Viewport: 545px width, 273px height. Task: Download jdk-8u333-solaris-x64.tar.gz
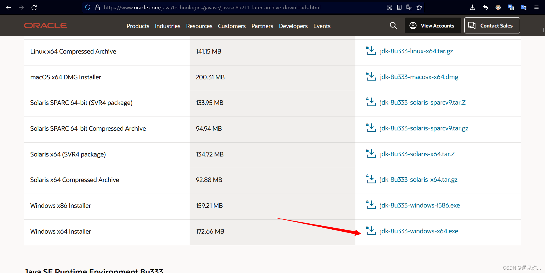[419, 179]
